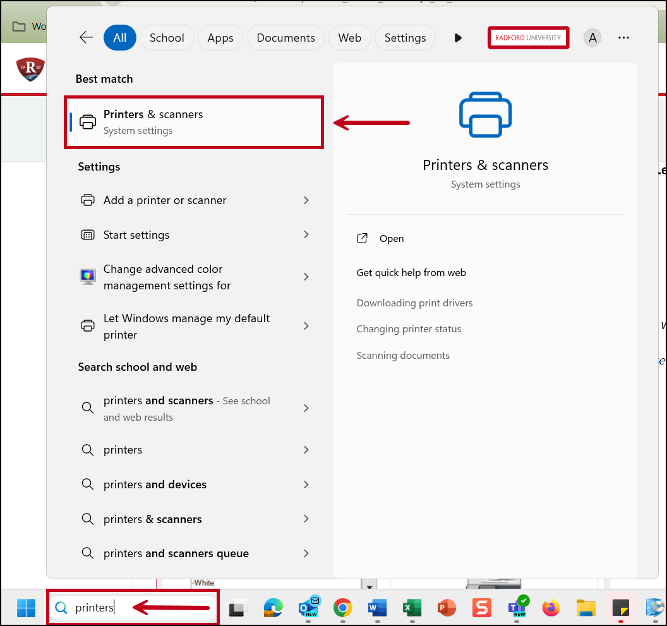Open File Explorer from taskbar
Image resolution: width=667 pixels, height=626 pixels.
[586, 608]
